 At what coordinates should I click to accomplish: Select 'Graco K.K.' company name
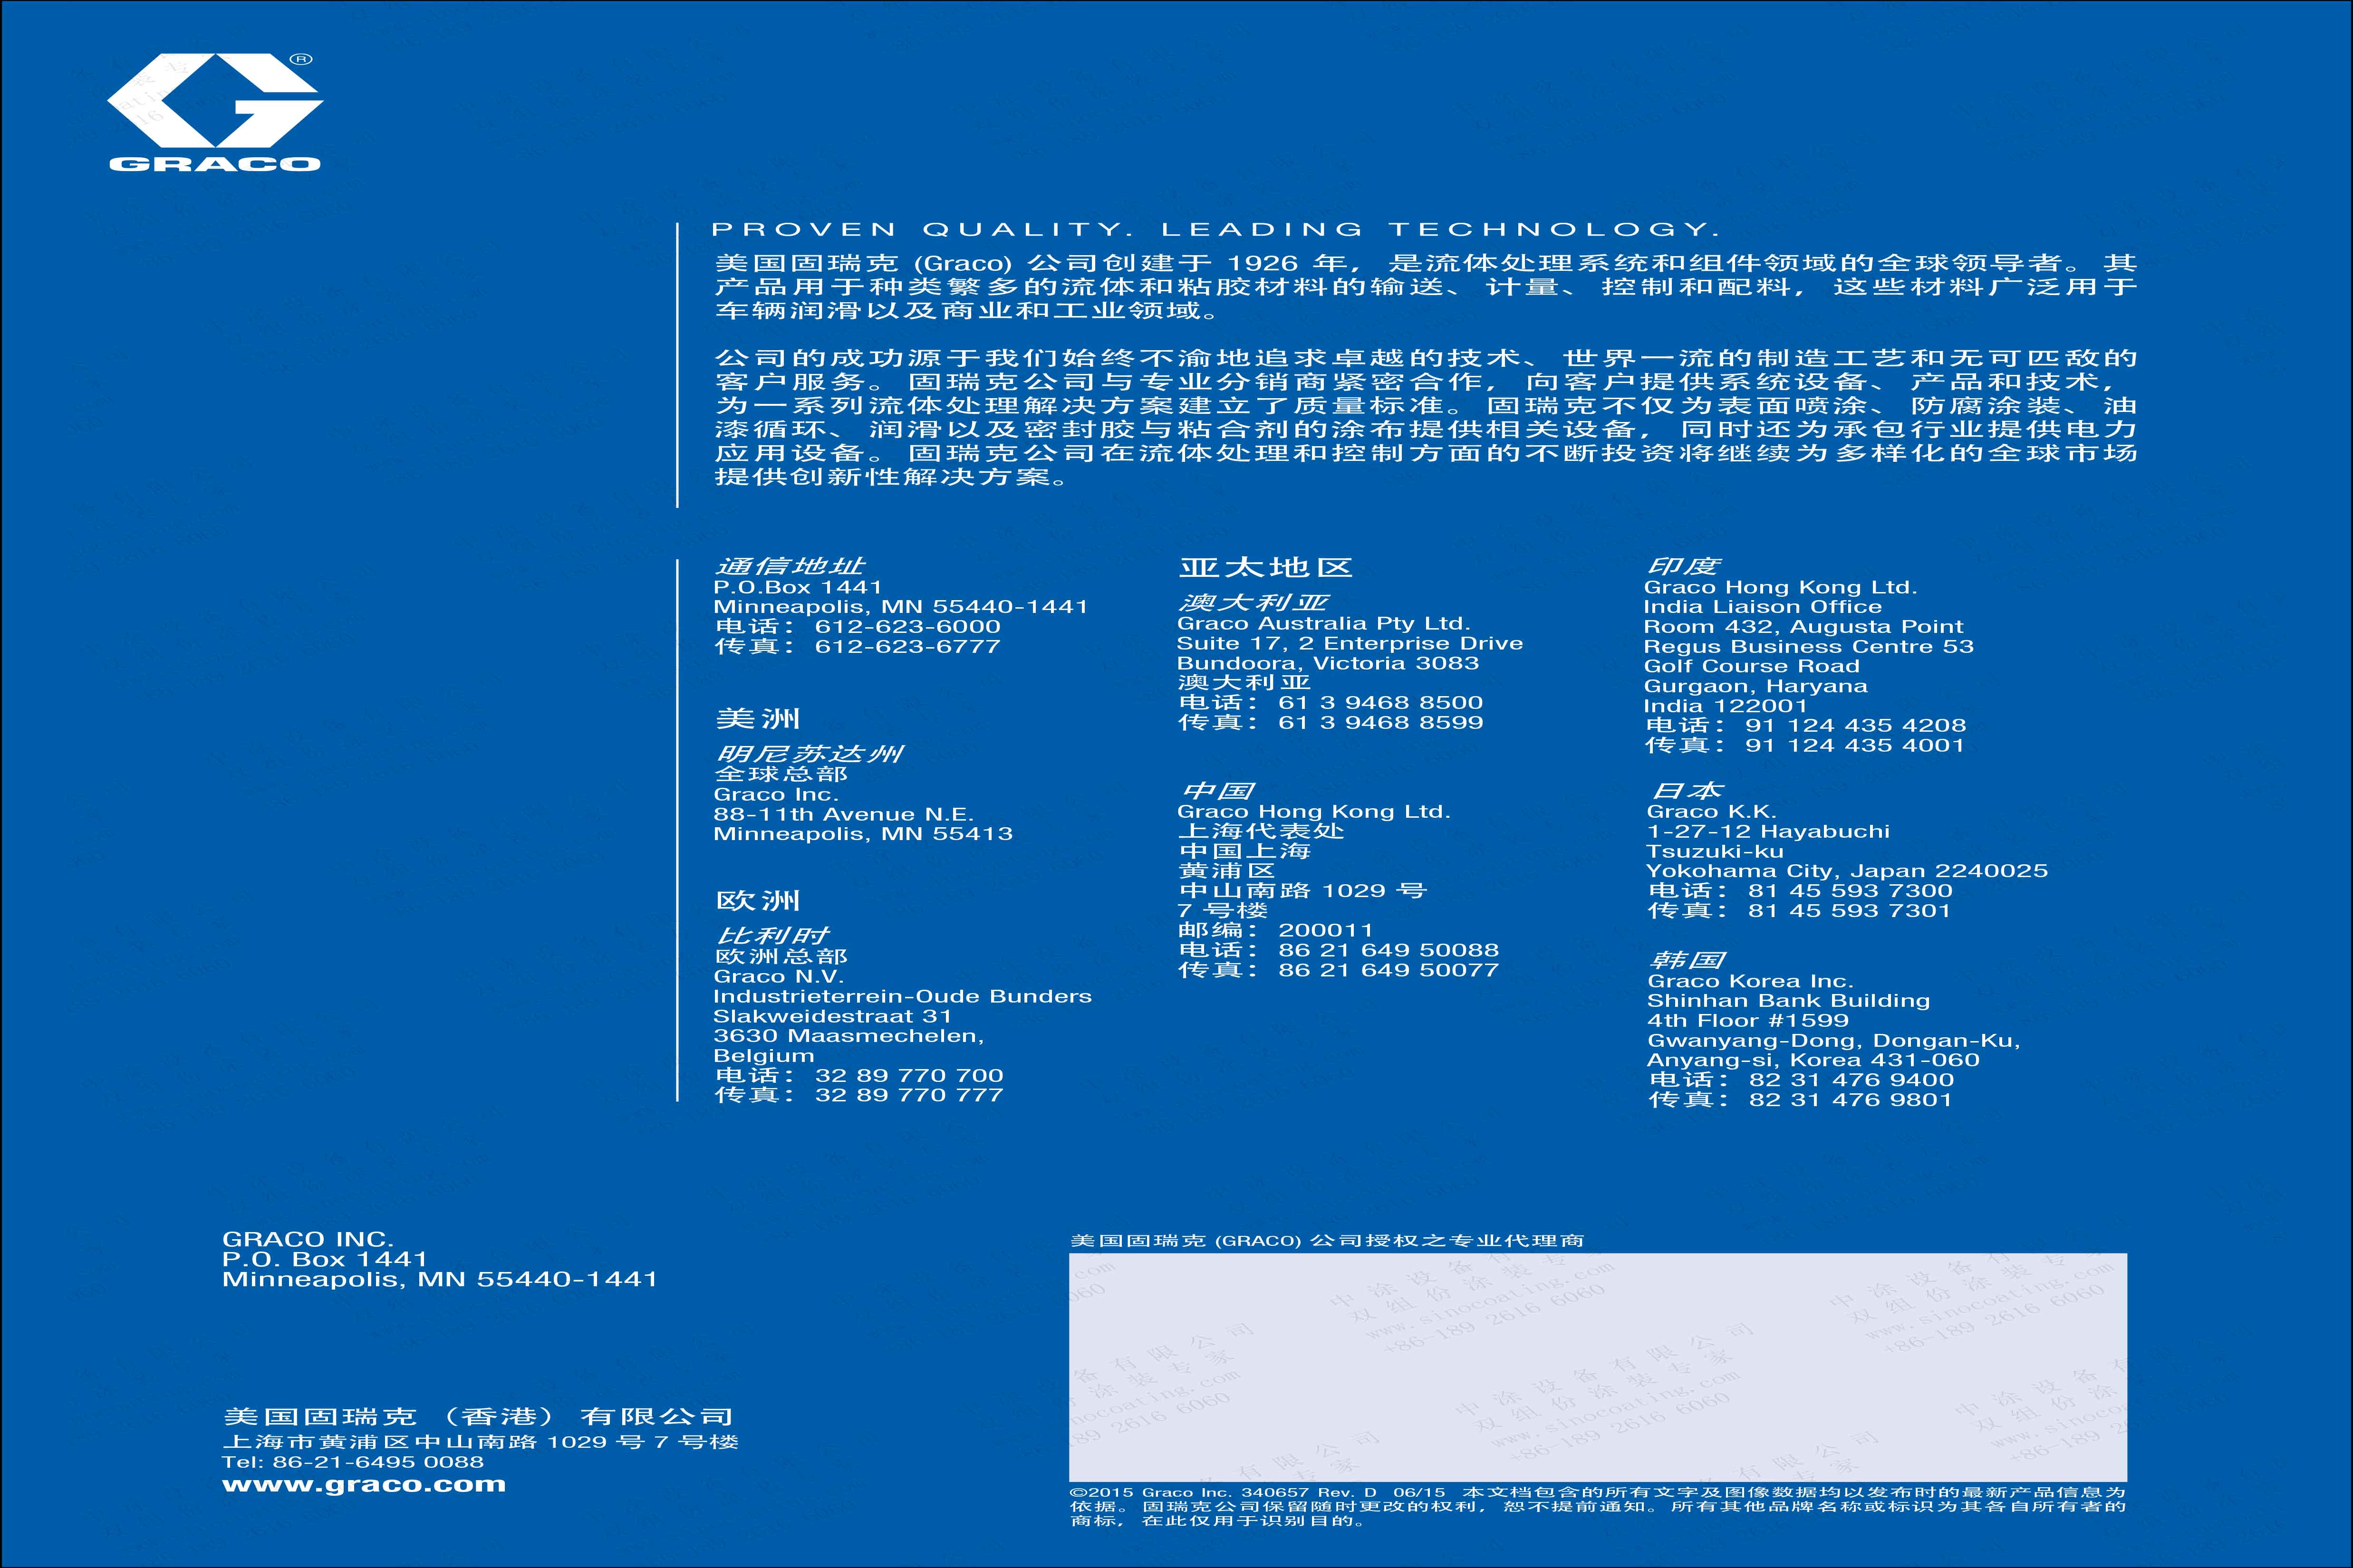pyautogui.click(x=1712, y=812)
